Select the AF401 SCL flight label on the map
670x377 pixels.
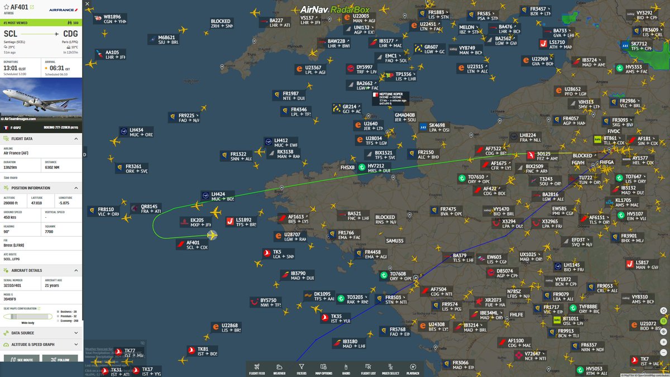193,245
